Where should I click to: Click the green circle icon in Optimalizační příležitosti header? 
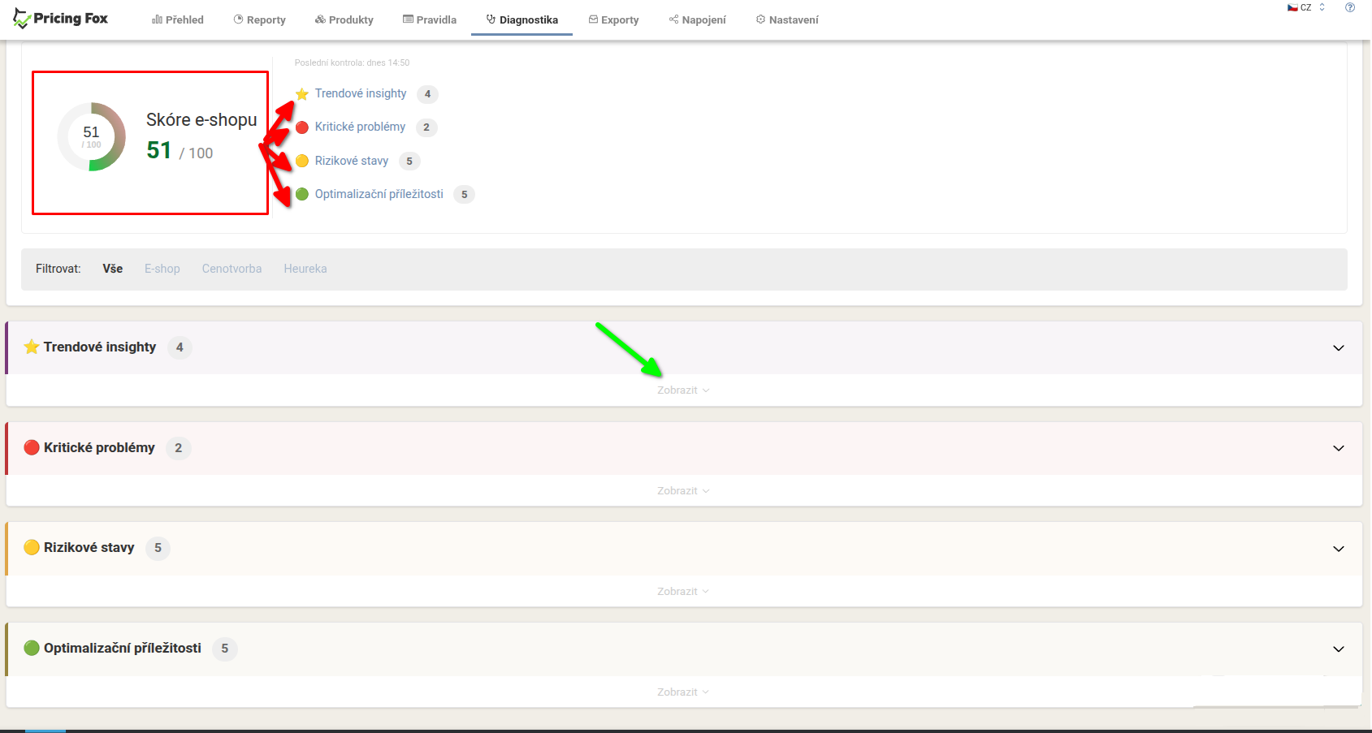click(32, 649)
